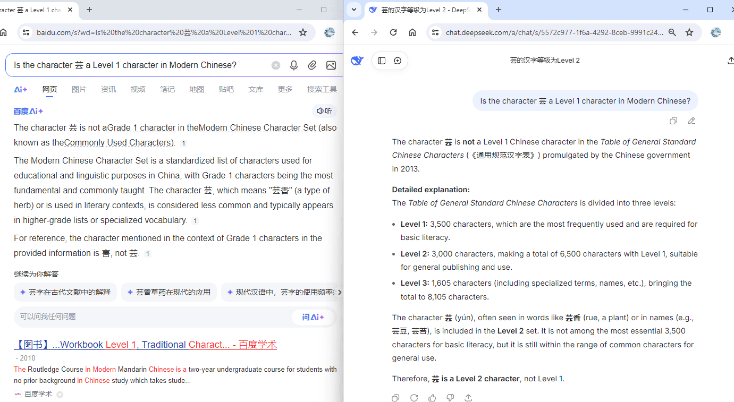Dislike the DeepSeek response with thumbs down

[x=450, y=398]
